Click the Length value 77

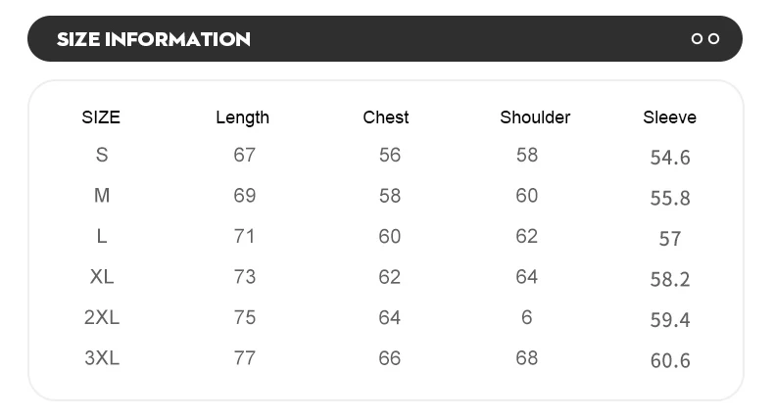pos(244,358)
